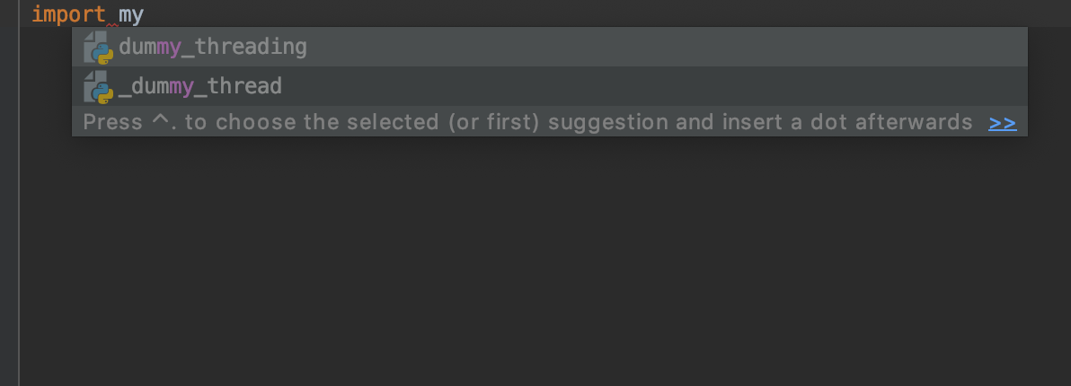Click the hint text starting with Press
The image size is (1071, 386).
112,122
